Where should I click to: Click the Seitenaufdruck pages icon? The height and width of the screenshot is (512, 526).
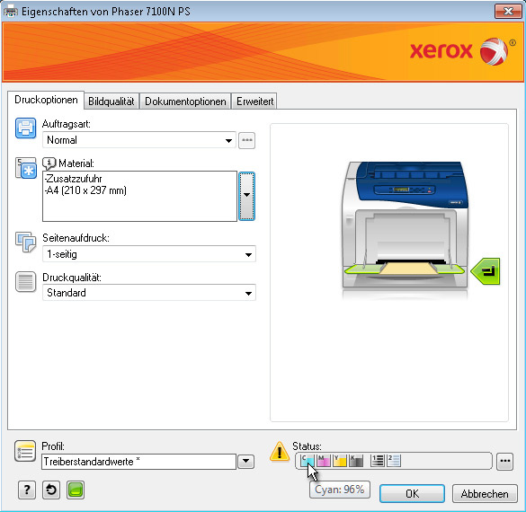click(25, 242)
